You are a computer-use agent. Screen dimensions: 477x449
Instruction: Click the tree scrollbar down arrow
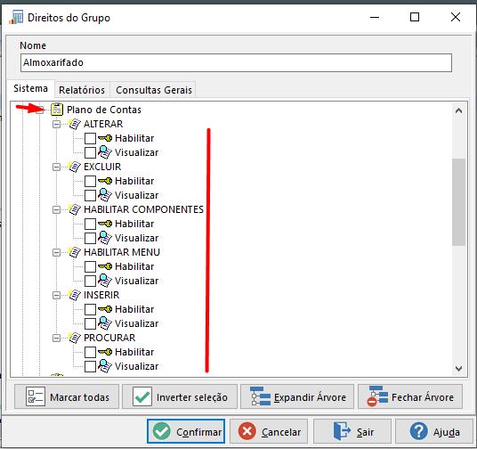pos(458,368)
